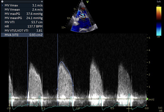The width and height of the screenshot is (164, 112).
Task: Click the highlighted MVA (VTI) row
Action: click(22, 35)
